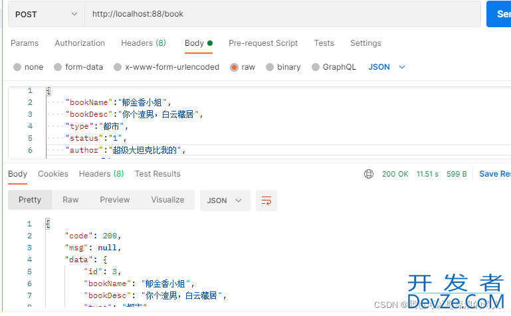Image resolution: width=511 pixels, height=316 pixels.
Task: Click the "status":"1" request line
Action: click(x=96, y=138)
